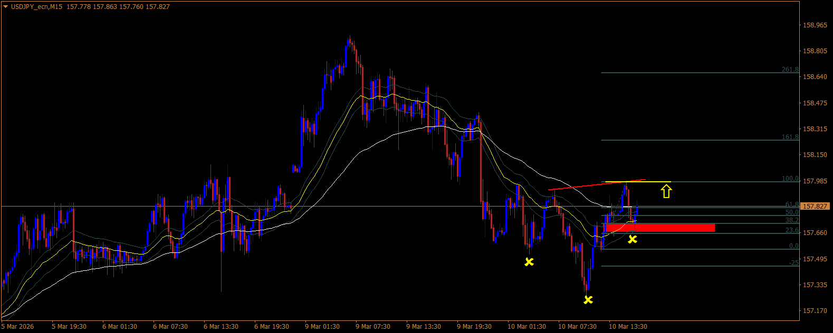Click the 100.0 Fibonacci level label
The width and height of the screenshot is (833, 333).
[x=790, y=179]
